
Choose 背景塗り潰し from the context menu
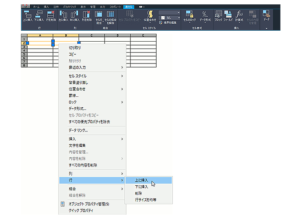92,83
